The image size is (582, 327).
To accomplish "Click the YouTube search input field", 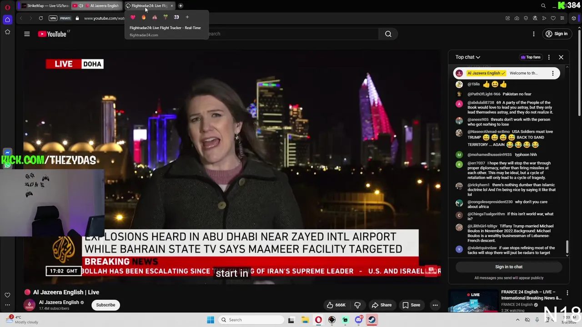I will 291,34.
